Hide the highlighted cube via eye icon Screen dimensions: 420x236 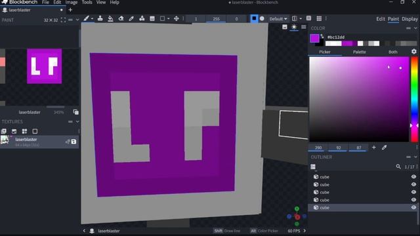(413, 207)
